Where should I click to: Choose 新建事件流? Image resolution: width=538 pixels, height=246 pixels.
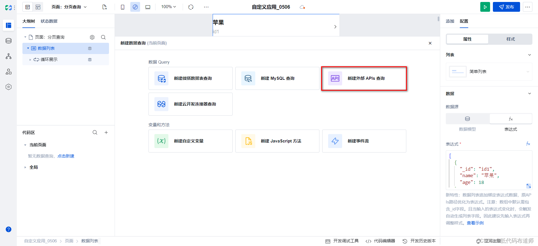click(x=364, y=141)
